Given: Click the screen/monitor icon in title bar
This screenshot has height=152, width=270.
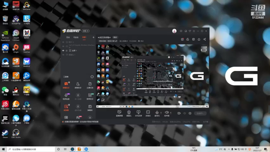Looking at the screenshot, I should coord(186,31).
